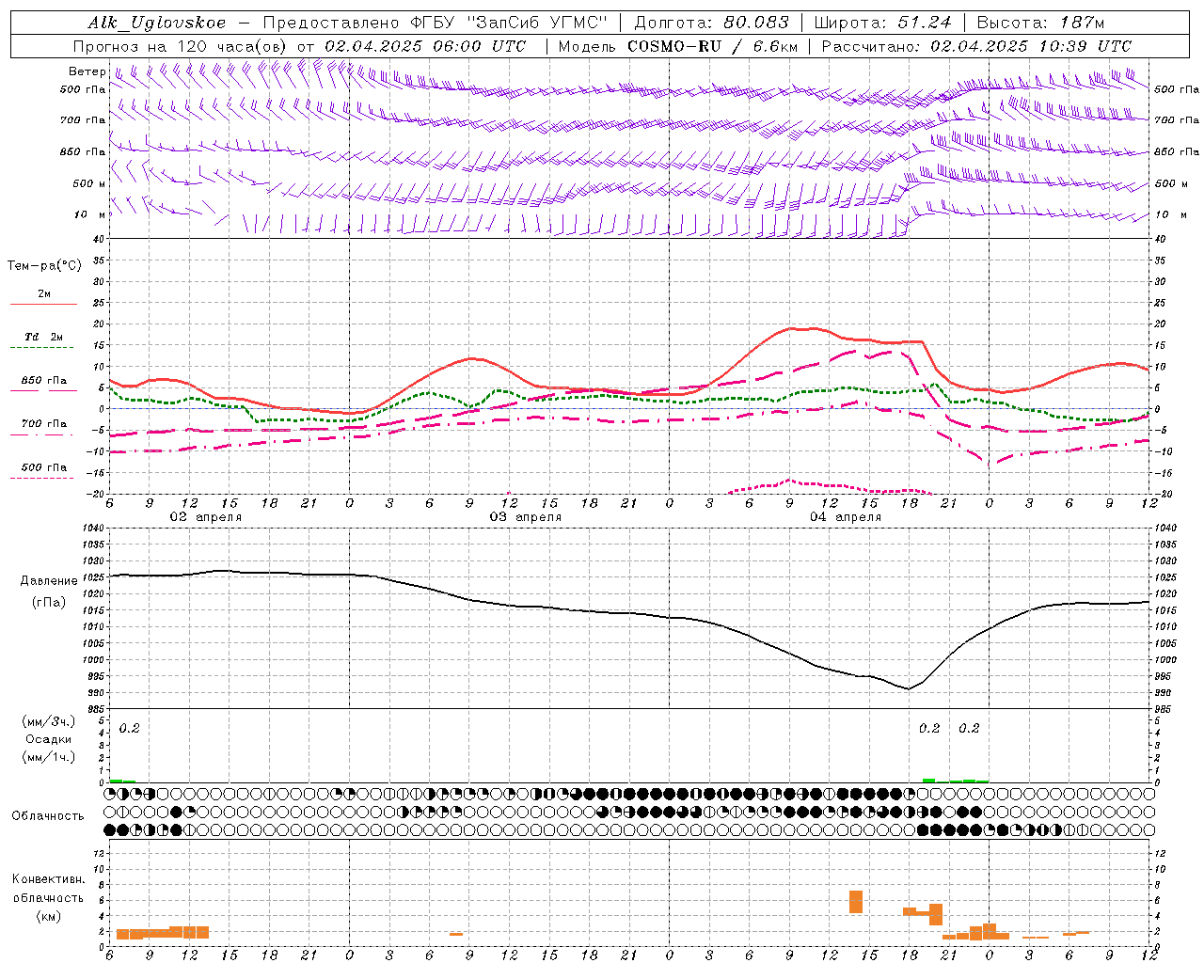Screen dimensions: 1204x963
Task: Click the tallest orange convective cloud bar
Action: tap(856, 902)
